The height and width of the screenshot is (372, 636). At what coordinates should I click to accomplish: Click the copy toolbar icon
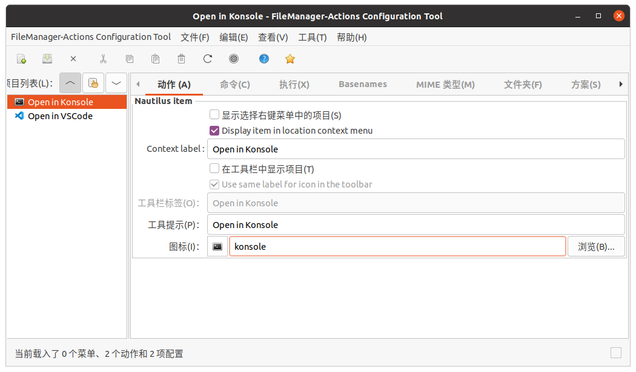(129, 59)
